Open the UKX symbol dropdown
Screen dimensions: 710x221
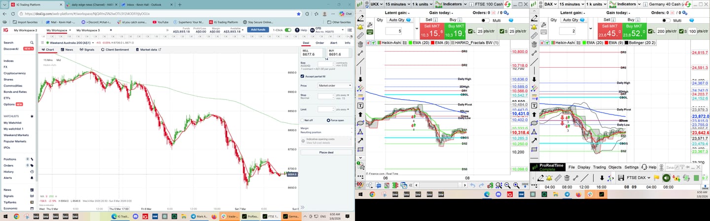click(377, 4)
